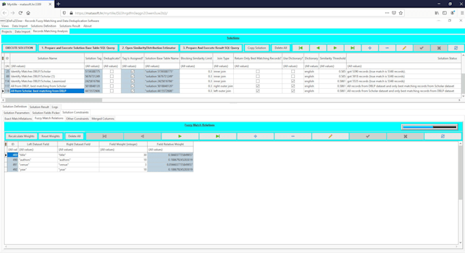Refresh Fuzzy Match Relations grid

[442, 136]
